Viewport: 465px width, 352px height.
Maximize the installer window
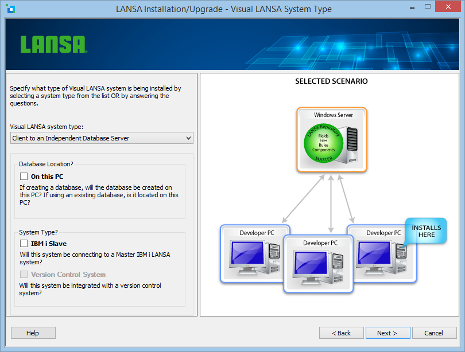click(427, 6)
